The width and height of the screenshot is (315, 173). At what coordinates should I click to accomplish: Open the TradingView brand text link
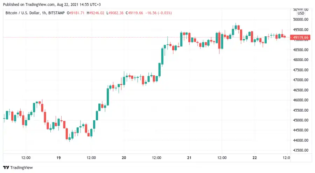[21, 167]
